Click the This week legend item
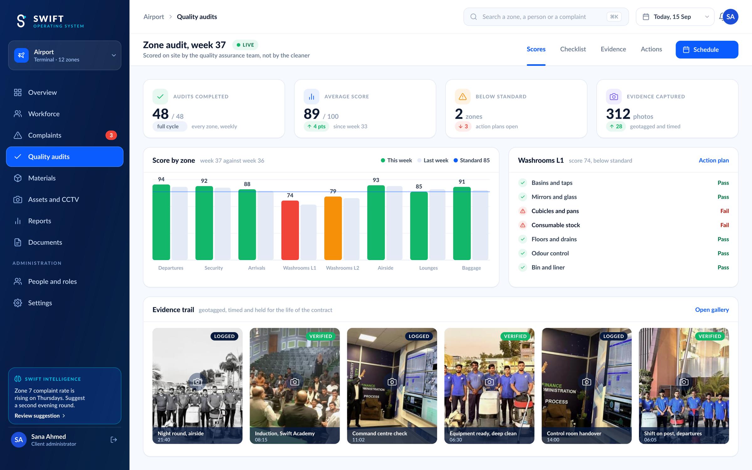The image size is (752, 470). (396, 160)
